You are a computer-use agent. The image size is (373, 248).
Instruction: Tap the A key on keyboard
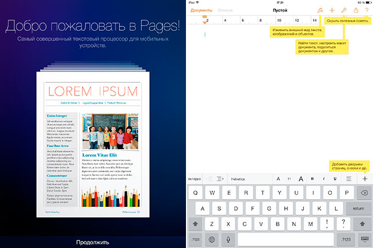(x=202, y=208)
